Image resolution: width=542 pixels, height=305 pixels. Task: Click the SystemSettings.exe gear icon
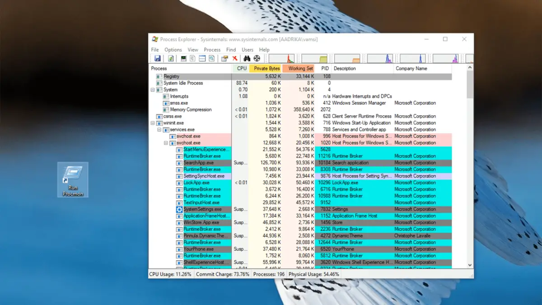click(x=179, y=209)
